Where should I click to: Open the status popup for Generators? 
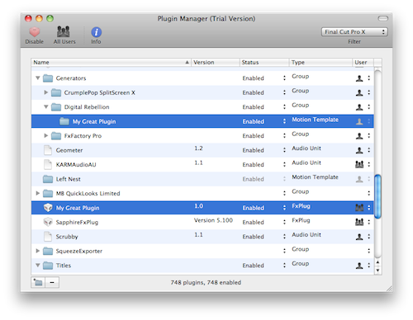pos(284,78)
